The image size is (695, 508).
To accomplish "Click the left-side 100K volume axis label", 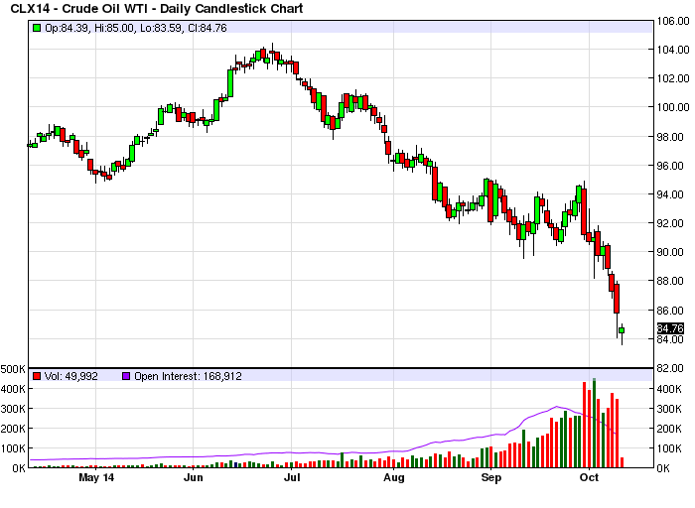I will pyautogui.click(x=13, y=448).
